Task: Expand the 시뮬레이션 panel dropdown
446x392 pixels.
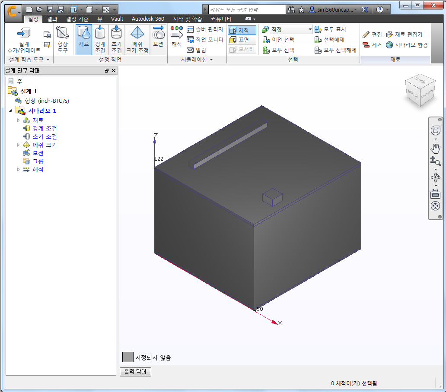Action: point(211,60)
